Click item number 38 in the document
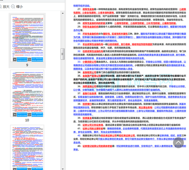 79,104
